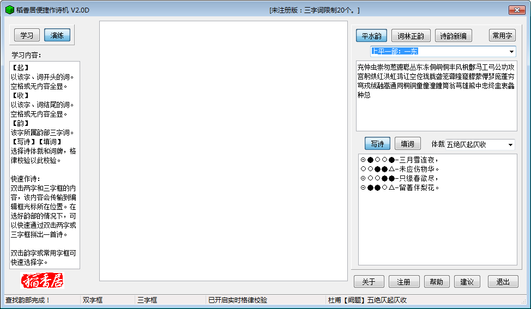Open the 上平一部：一东 rhyme dropdown
Screen dimensions: 531x309
(x=443, y=51)
